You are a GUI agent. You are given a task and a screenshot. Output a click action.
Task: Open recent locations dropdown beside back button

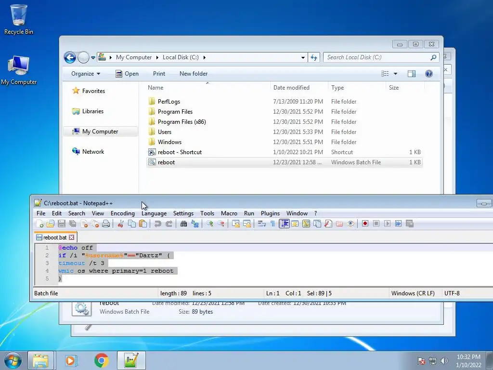pos(93,58)
